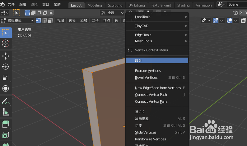247x146 pixels.
Task: Toggle X axis mirror button
Action: click(241, 13)
